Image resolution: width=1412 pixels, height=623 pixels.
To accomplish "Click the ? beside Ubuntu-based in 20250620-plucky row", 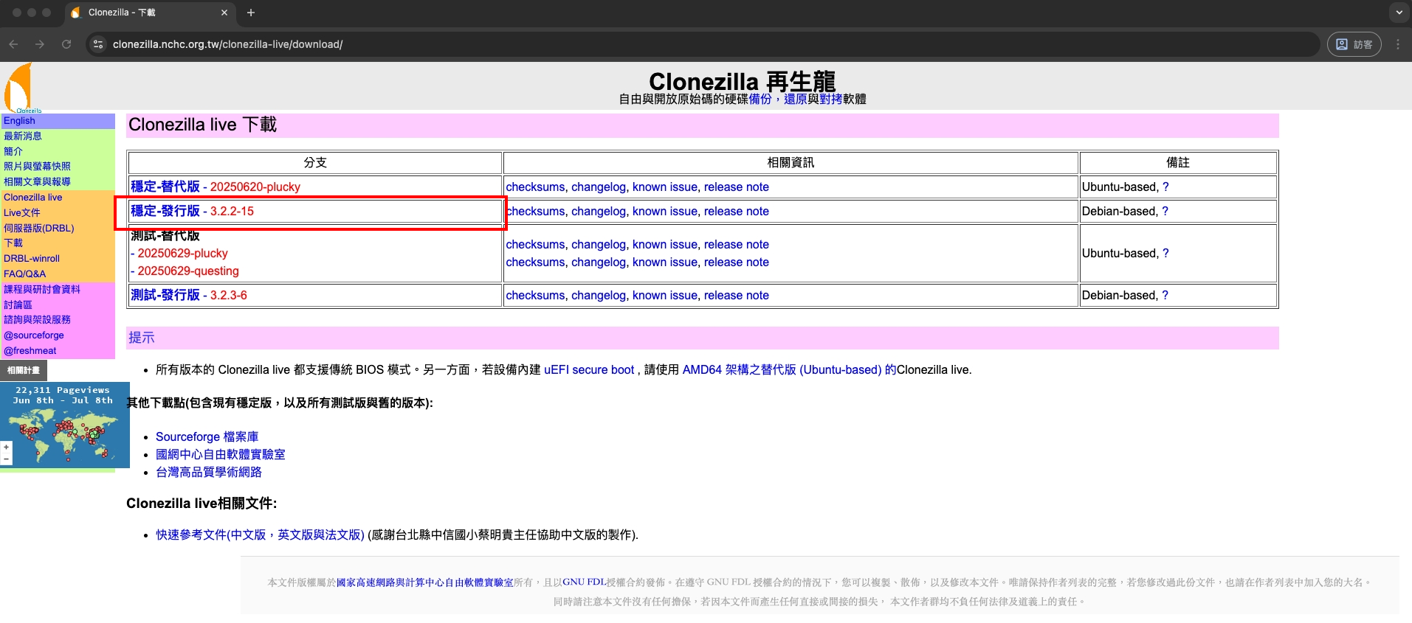I will tap(1165, 187).
